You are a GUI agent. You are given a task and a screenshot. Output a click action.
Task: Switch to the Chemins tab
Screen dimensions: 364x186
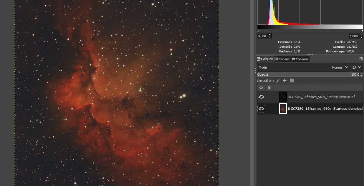(x=300, y=59)
